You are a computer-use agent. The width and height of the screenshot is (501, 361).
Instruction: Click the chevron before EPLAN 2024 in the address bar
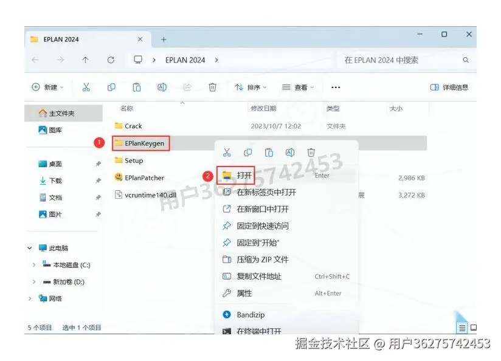154,60
